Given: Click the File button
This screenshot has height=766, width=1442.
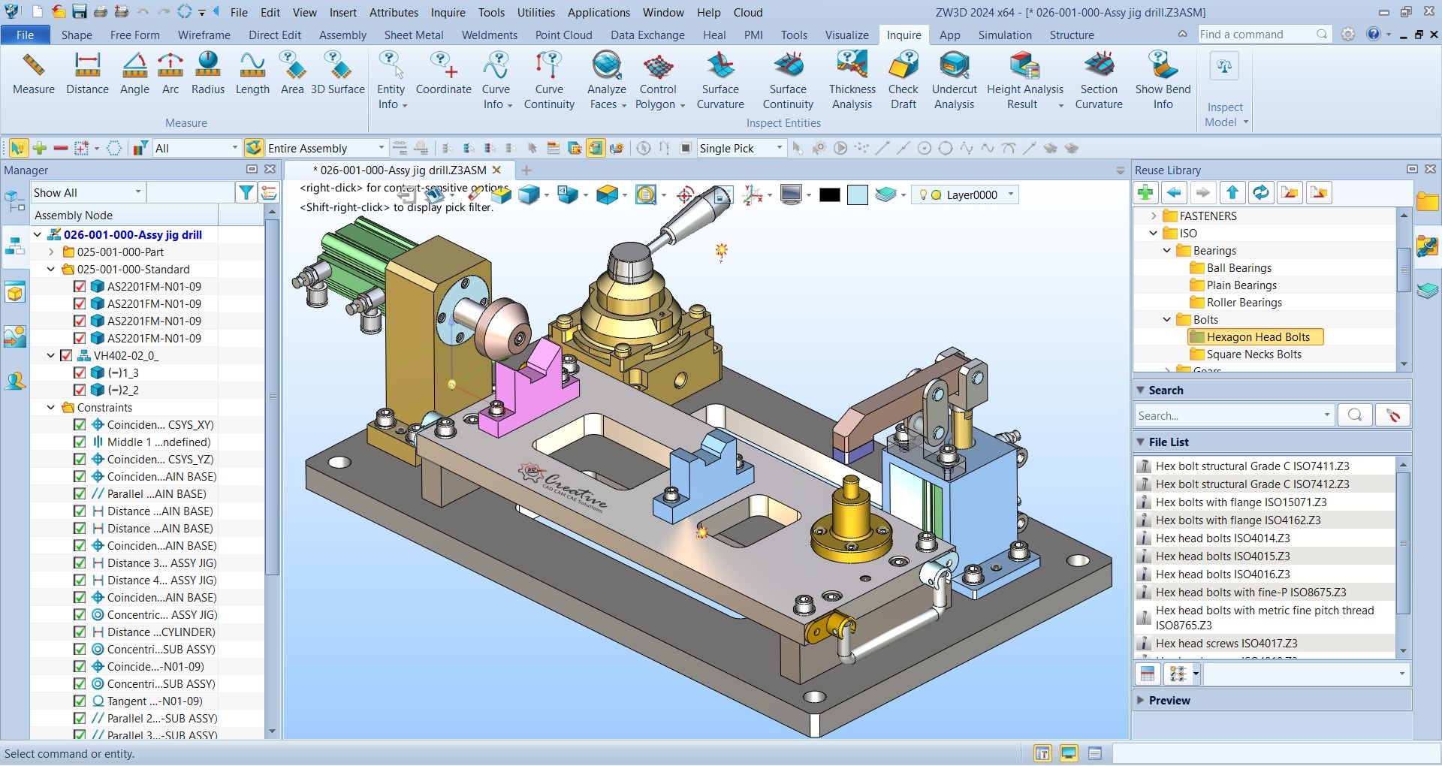Looking at the screenshot, I should [25, 35].
